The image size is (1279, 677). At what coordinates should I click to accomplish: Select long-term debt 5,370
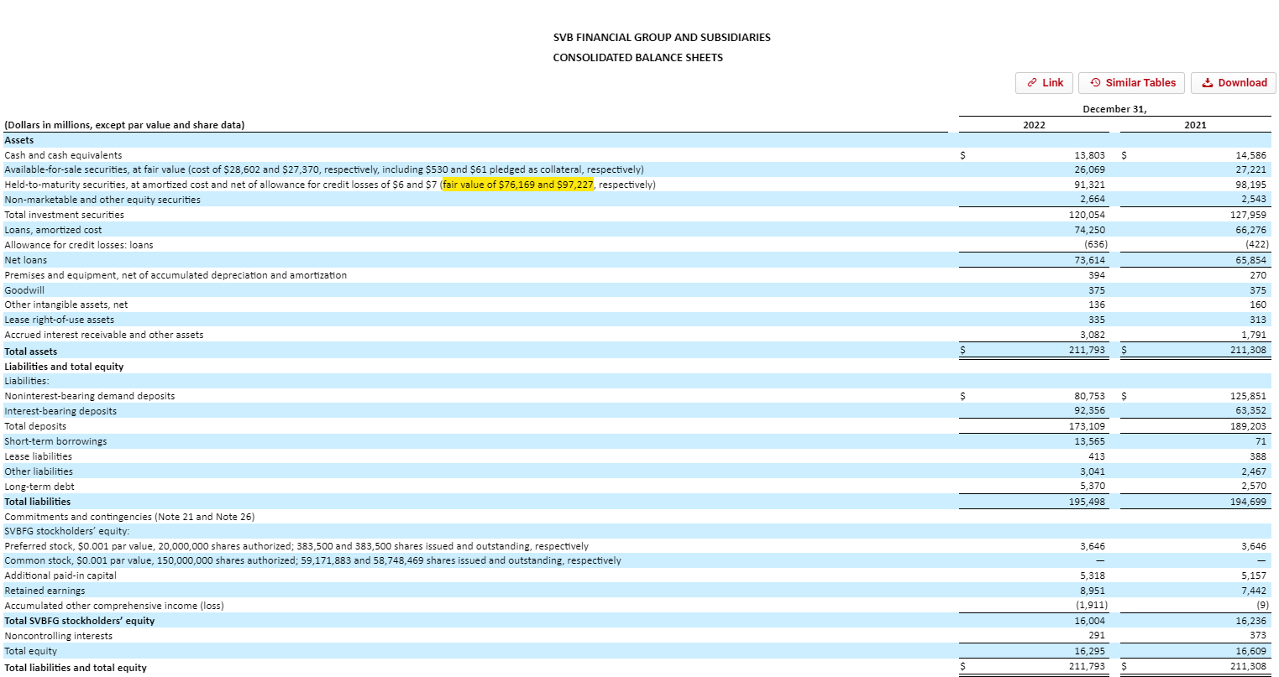1092,487
